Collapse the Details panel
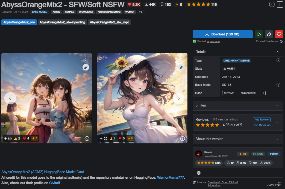Viewport: 285px width, 189px height. pyautogui.click(x=278, y=52)
